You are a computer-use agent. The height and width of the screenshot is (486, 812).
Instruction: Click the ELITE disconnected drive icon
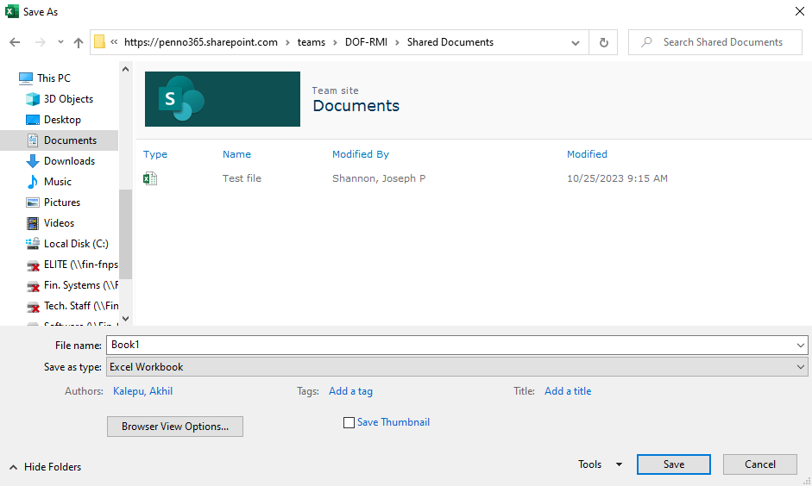[33, 265]
